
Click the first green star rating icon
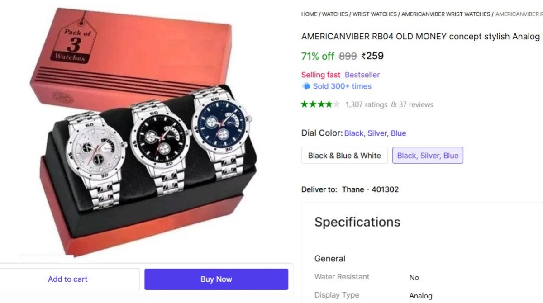pos(304,104)
